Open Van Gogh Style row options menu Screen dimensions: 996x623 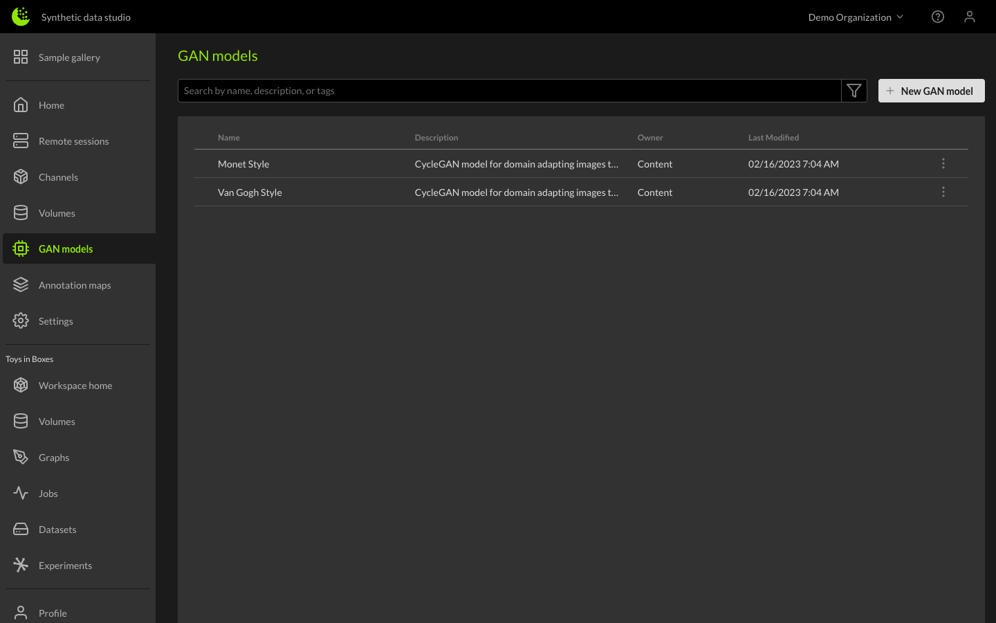click(943, 192)
